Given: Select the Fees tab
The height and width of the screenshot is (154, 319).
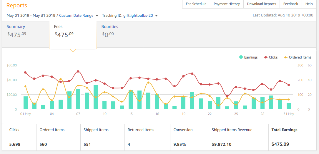Looking at the screenshot, I should point(58,27).
